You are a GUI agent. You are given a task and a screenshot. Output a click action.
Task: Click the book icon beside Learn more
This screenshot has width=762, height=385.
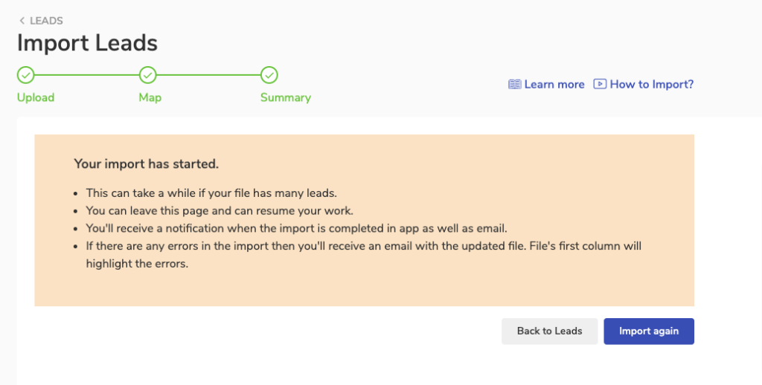point(515,85)
